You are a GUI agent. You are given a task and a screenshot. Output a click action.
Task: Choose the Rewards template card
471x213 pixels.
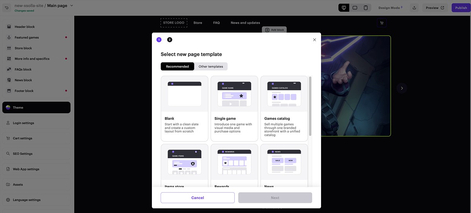pyautogui.click(x=234, y=166)
